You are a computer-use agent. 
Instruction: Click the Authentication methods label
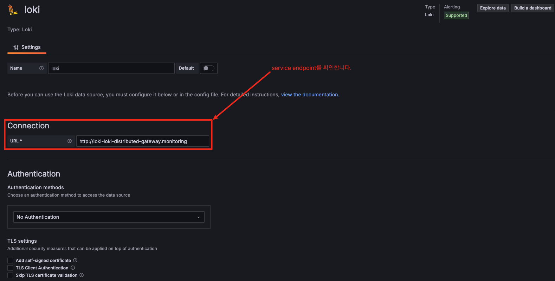(36, 187)
